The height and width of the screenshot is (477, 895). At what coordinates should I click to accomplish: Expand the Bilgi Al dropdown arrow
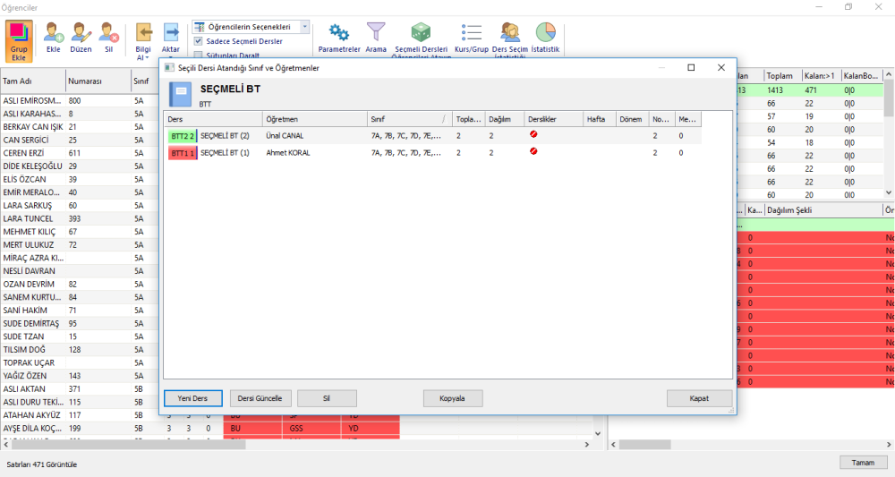147,57
